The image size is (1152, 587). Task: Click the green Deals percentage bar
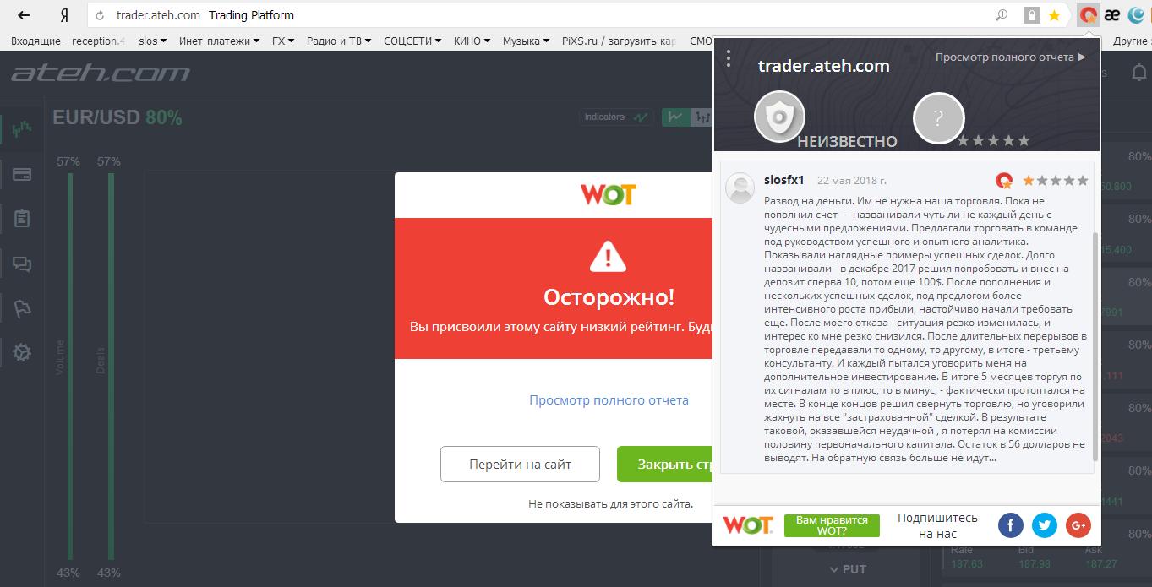point(110,366)
